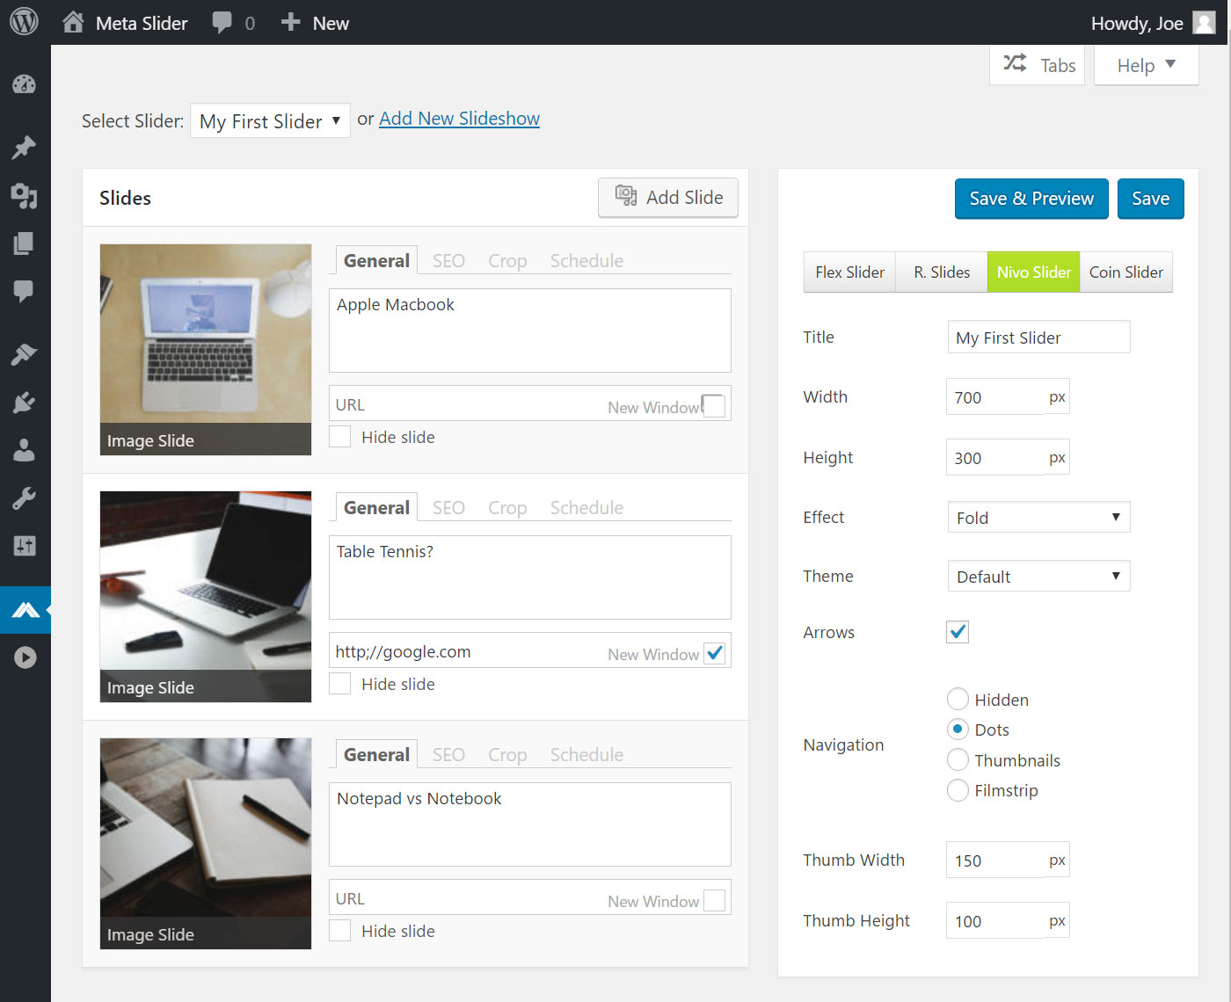Open the WordPress logo menu

coord(24,22)
